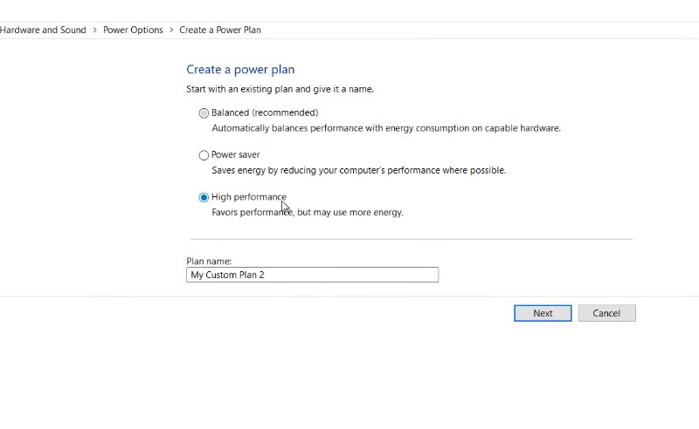Go to Hardware and Sound breadcrumb

pos(43,30)
